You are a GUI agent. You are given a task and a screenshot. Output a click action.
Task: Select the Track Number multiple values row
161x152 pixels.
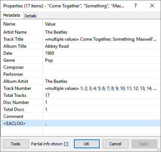(x=80, y=88)
